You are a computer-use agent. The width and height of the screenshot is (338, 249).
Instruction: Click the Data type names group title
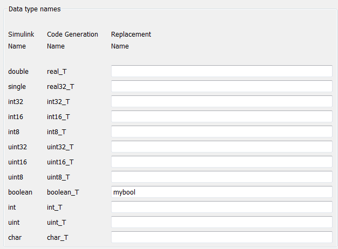tap(35, 9)
